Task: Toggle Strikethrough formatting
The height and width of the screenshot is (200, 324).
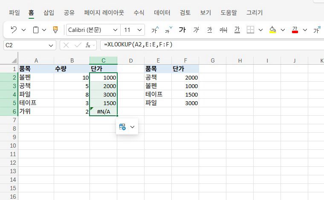Action: [x=223, y=30]
